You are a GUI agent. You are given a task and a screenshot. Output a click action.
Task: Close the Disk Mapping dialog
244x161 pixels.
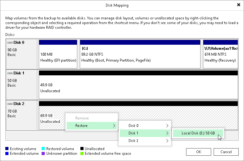click(239, 5)
